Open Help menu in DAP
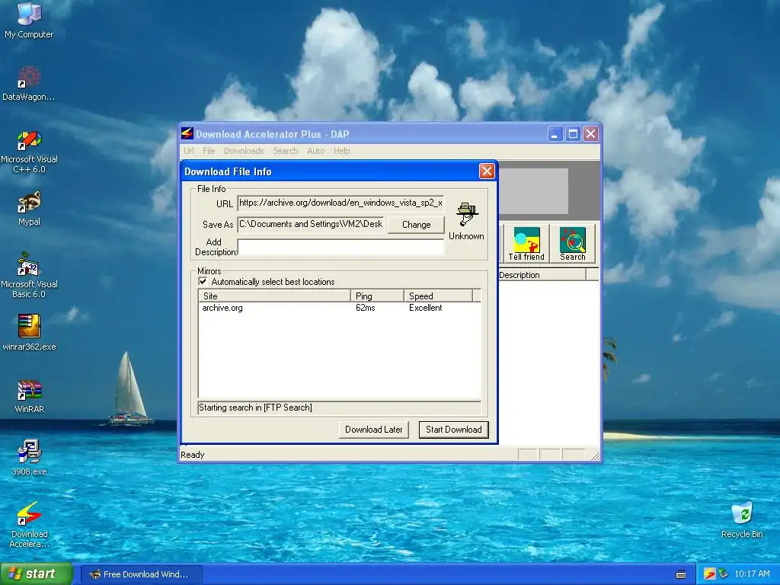Viewport: 780px width, 585px height. [341, 151]
